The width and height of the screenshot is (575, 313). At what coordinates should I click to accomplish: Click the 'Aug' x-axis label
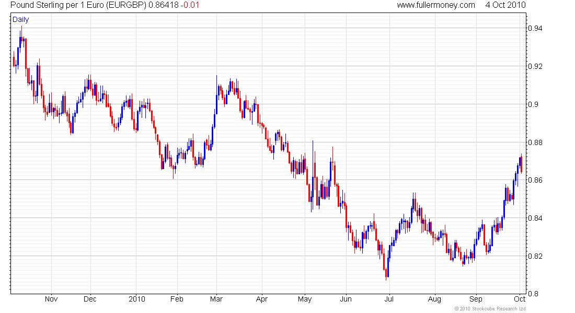point(434,299)
